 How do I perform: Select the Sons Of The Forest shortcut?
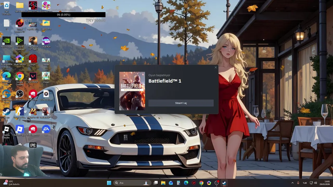click(33, 7)
